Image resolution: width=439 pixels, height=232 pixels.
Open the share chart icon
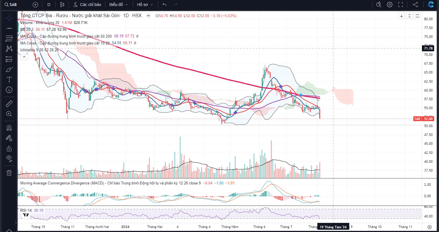pyautogui.click(x=415, y=5)
